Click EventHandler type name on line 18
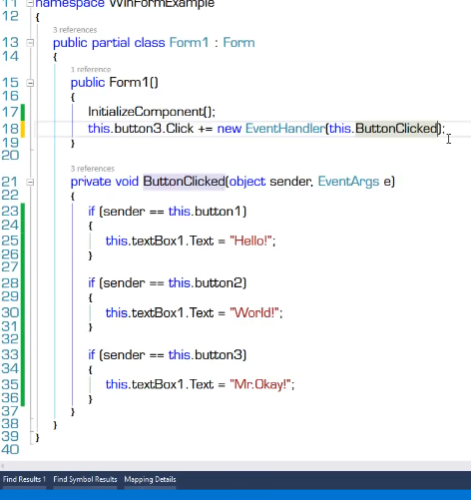This screenshot has width=471, height=500. click(285, 129)
